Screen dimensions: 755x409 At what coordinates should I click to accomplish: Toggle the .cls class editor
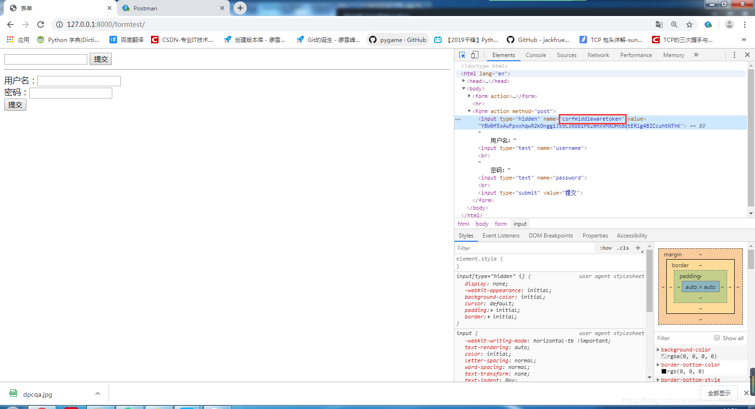(x=623, y=248)
